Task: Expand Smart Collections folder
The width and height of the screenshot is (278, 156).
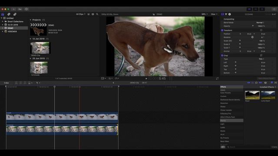Action: 3,21
